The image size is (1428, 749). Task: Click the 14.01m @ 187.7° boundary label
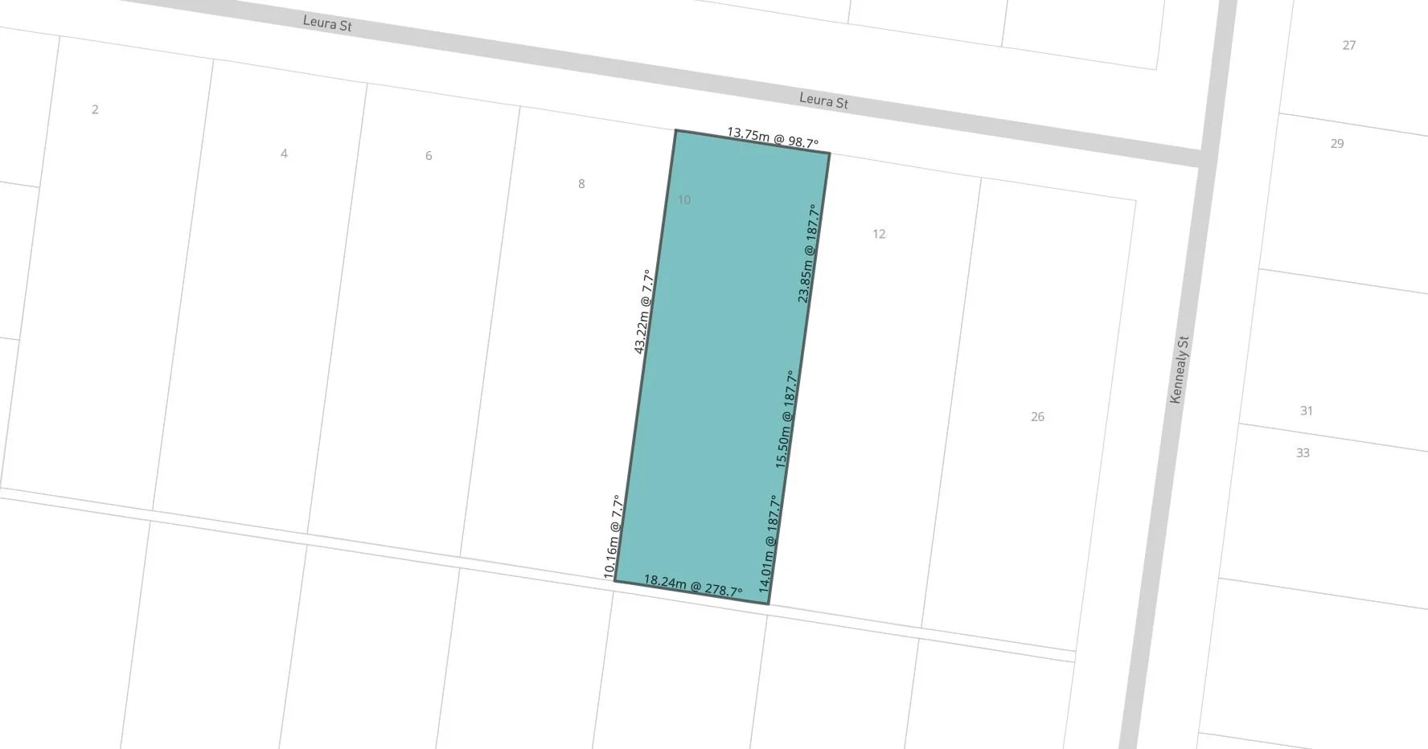tap(768, 544)
